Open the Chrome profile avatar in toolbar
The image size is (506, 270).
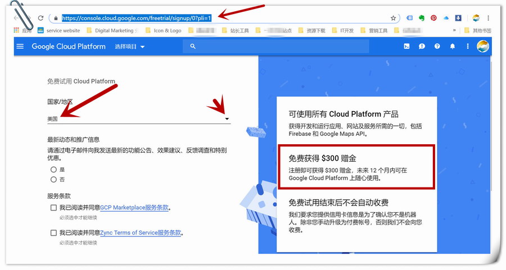pos(476,18)
